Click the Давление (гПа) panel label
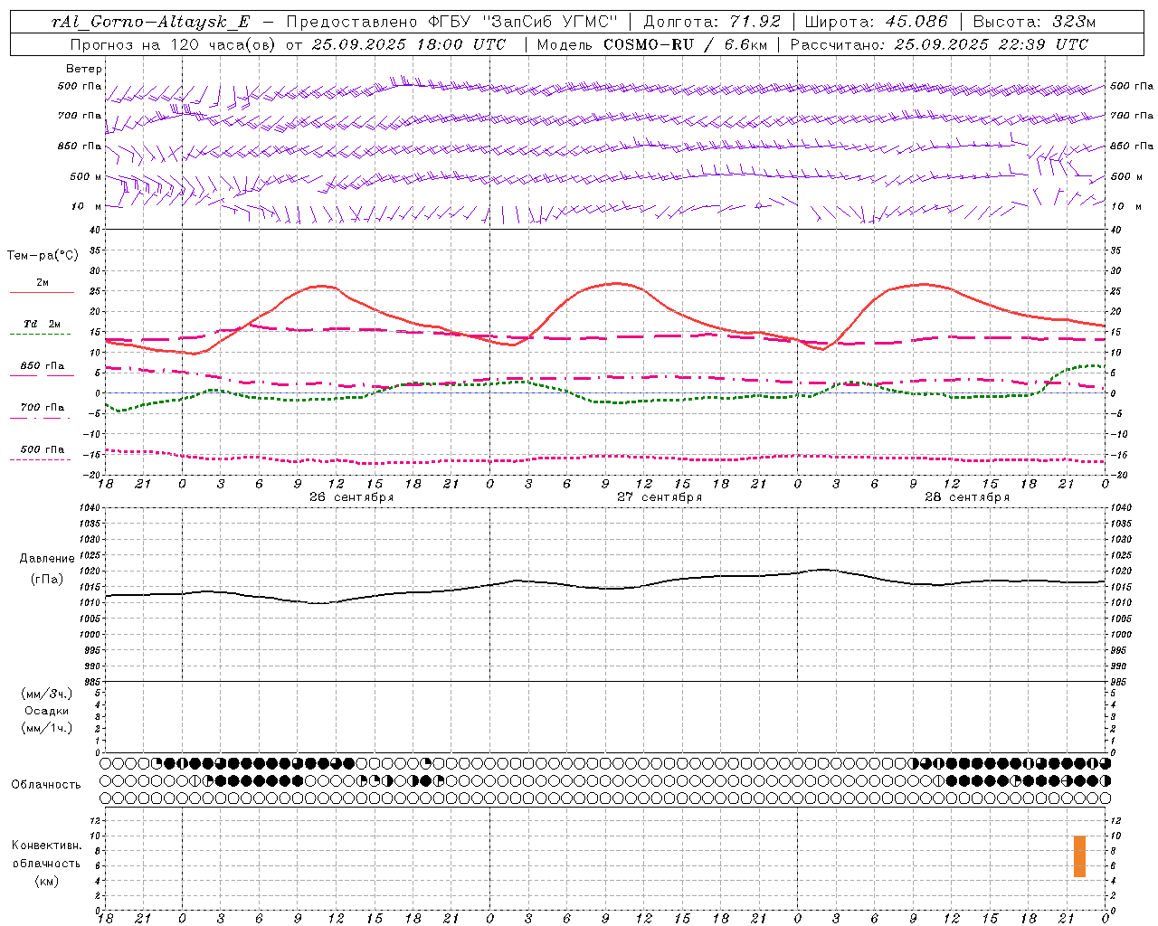The width and height of the screenshot is (1158, 926). click(47, 569)
